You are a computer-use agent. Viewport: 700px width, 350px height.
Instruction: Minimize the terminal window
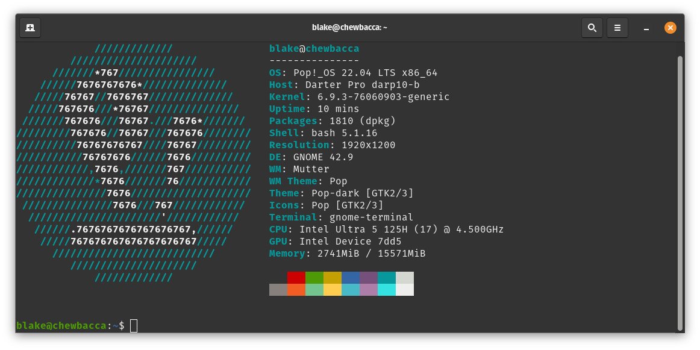pos(646,28)
